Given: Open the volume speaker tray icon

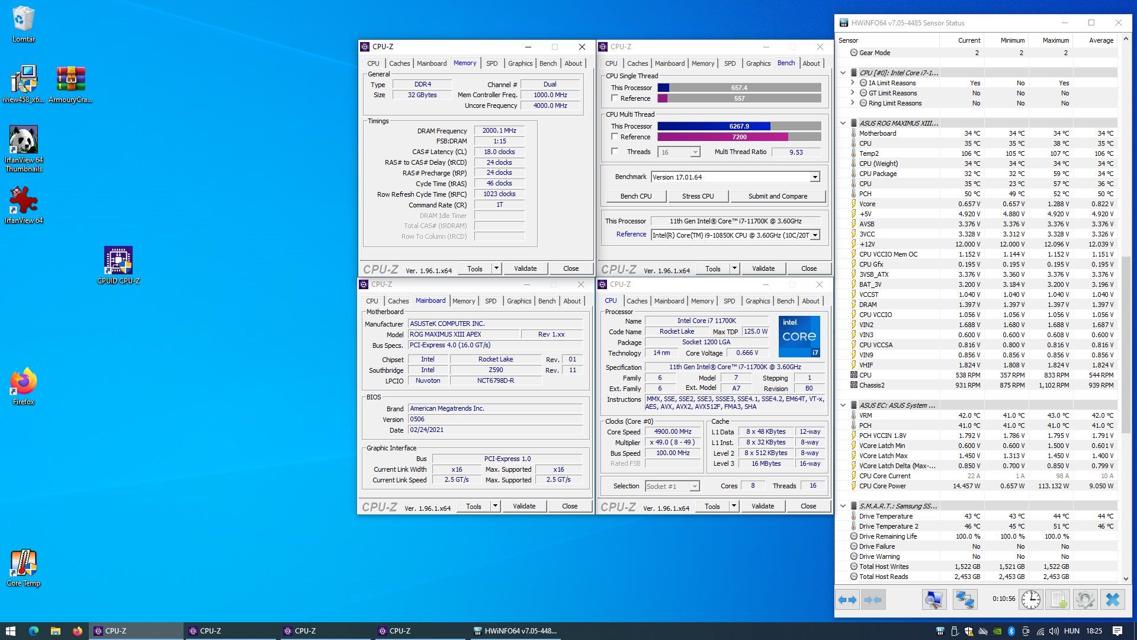Looking at the screenshot, I should click(1054, 631).
